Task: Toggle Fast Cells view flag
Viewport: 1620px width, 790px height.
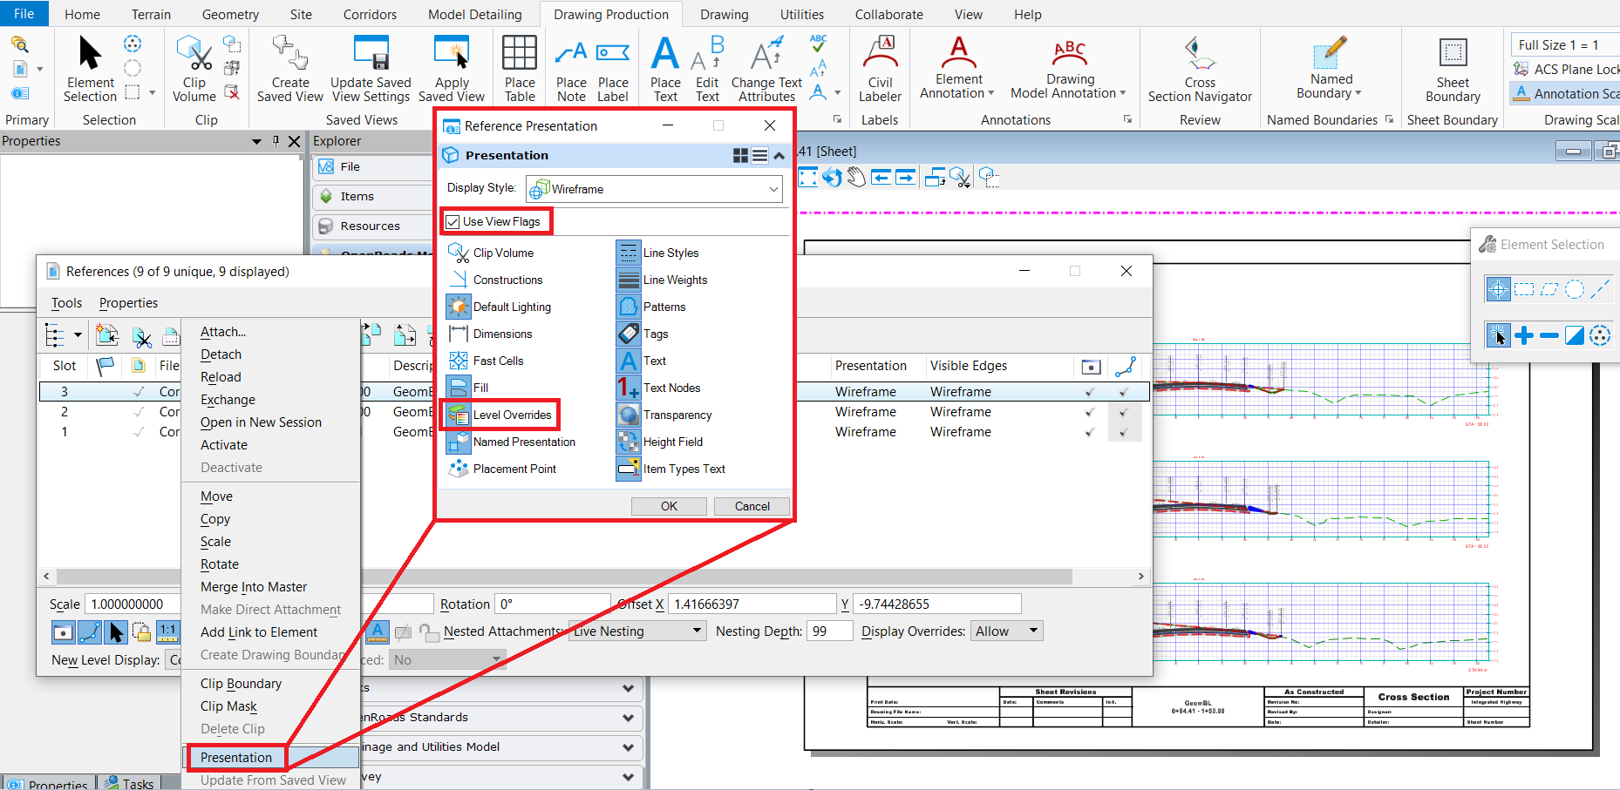Action: click(487, 361)
